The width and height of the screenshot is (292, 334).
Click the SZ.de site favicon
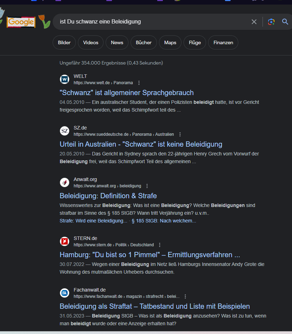pos(65,131)
